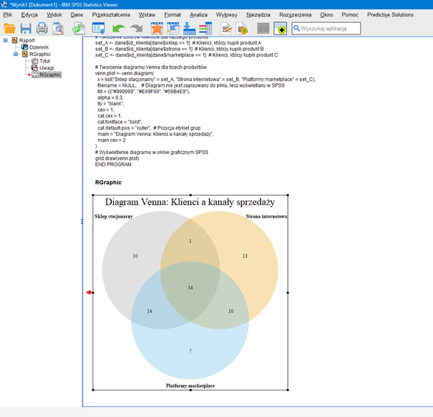Open the Wstaw menu
Image resolution: width=433 pixels, height=417 pixels.
click(147, 14)
